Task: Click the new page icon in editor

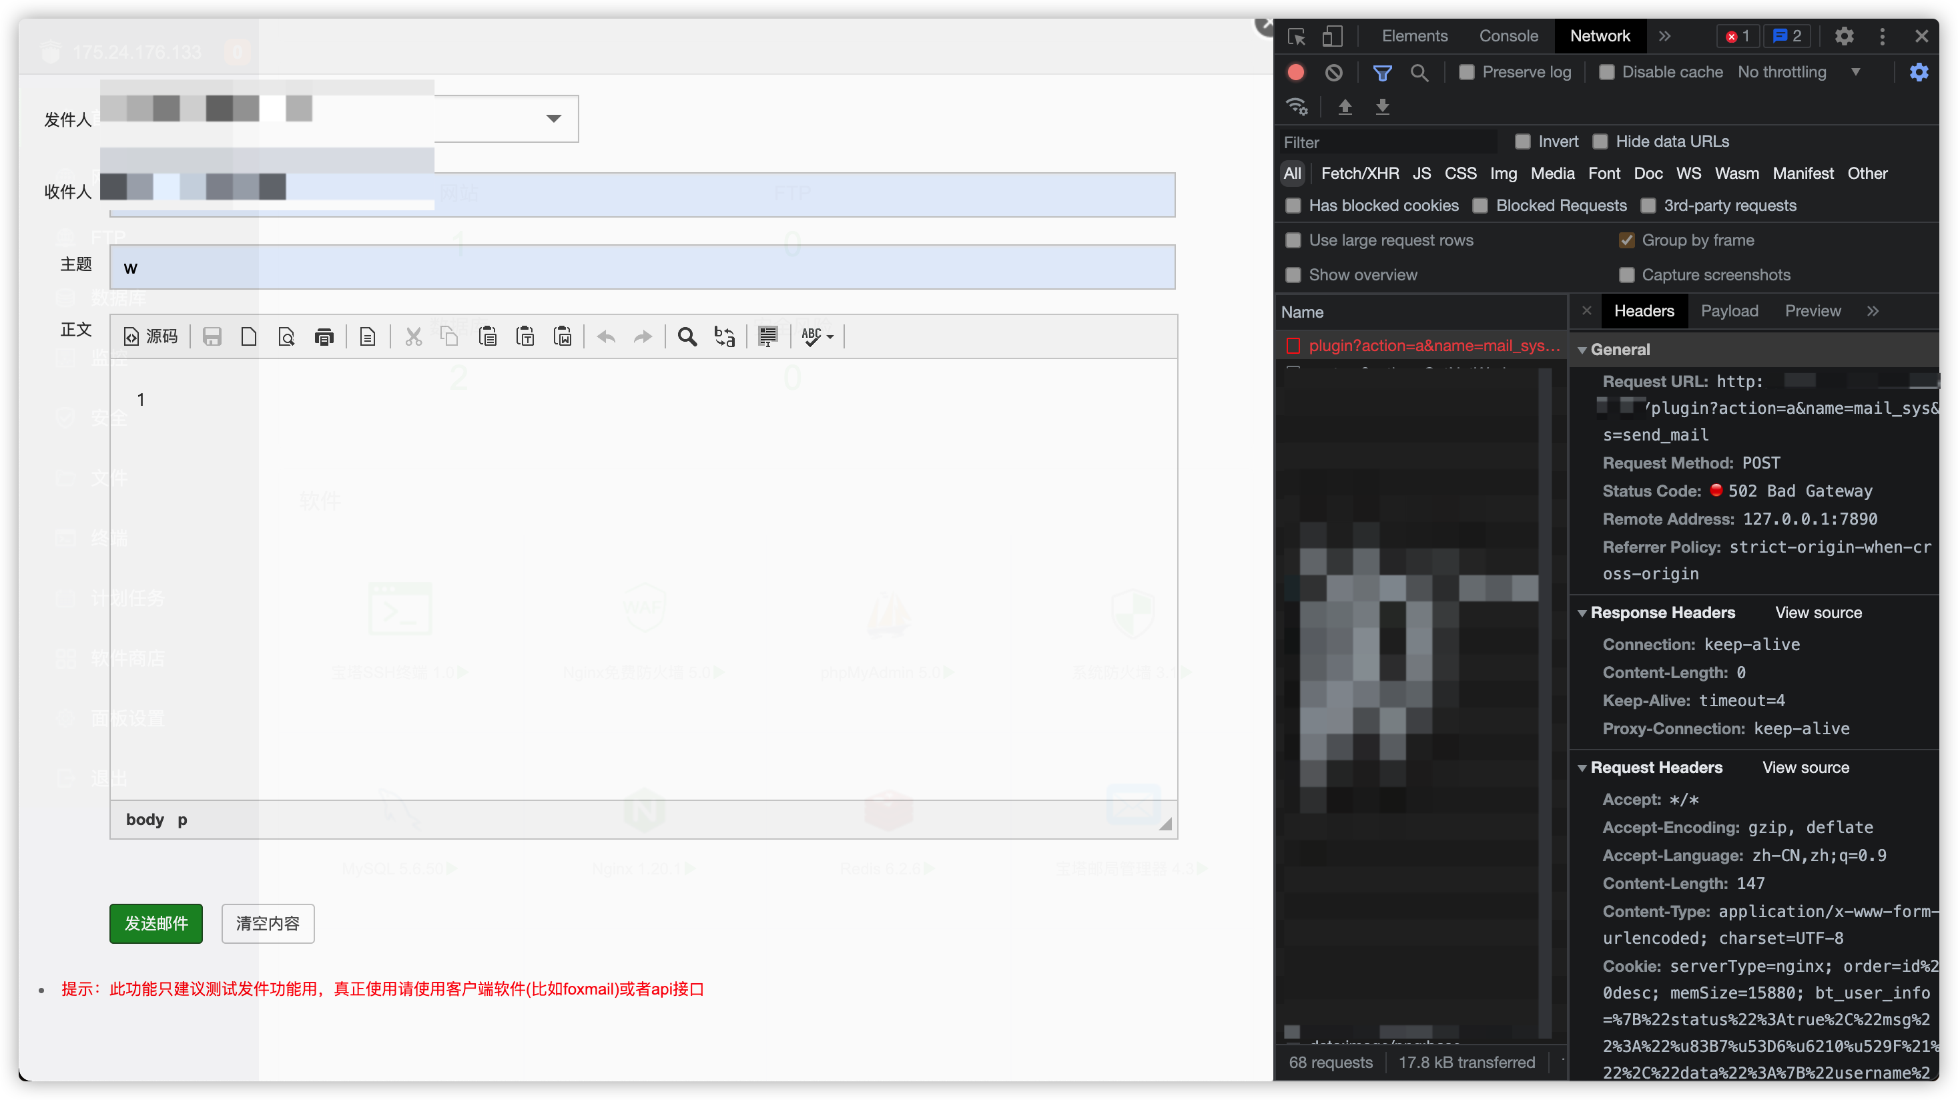Action: (x=250, y=336)
